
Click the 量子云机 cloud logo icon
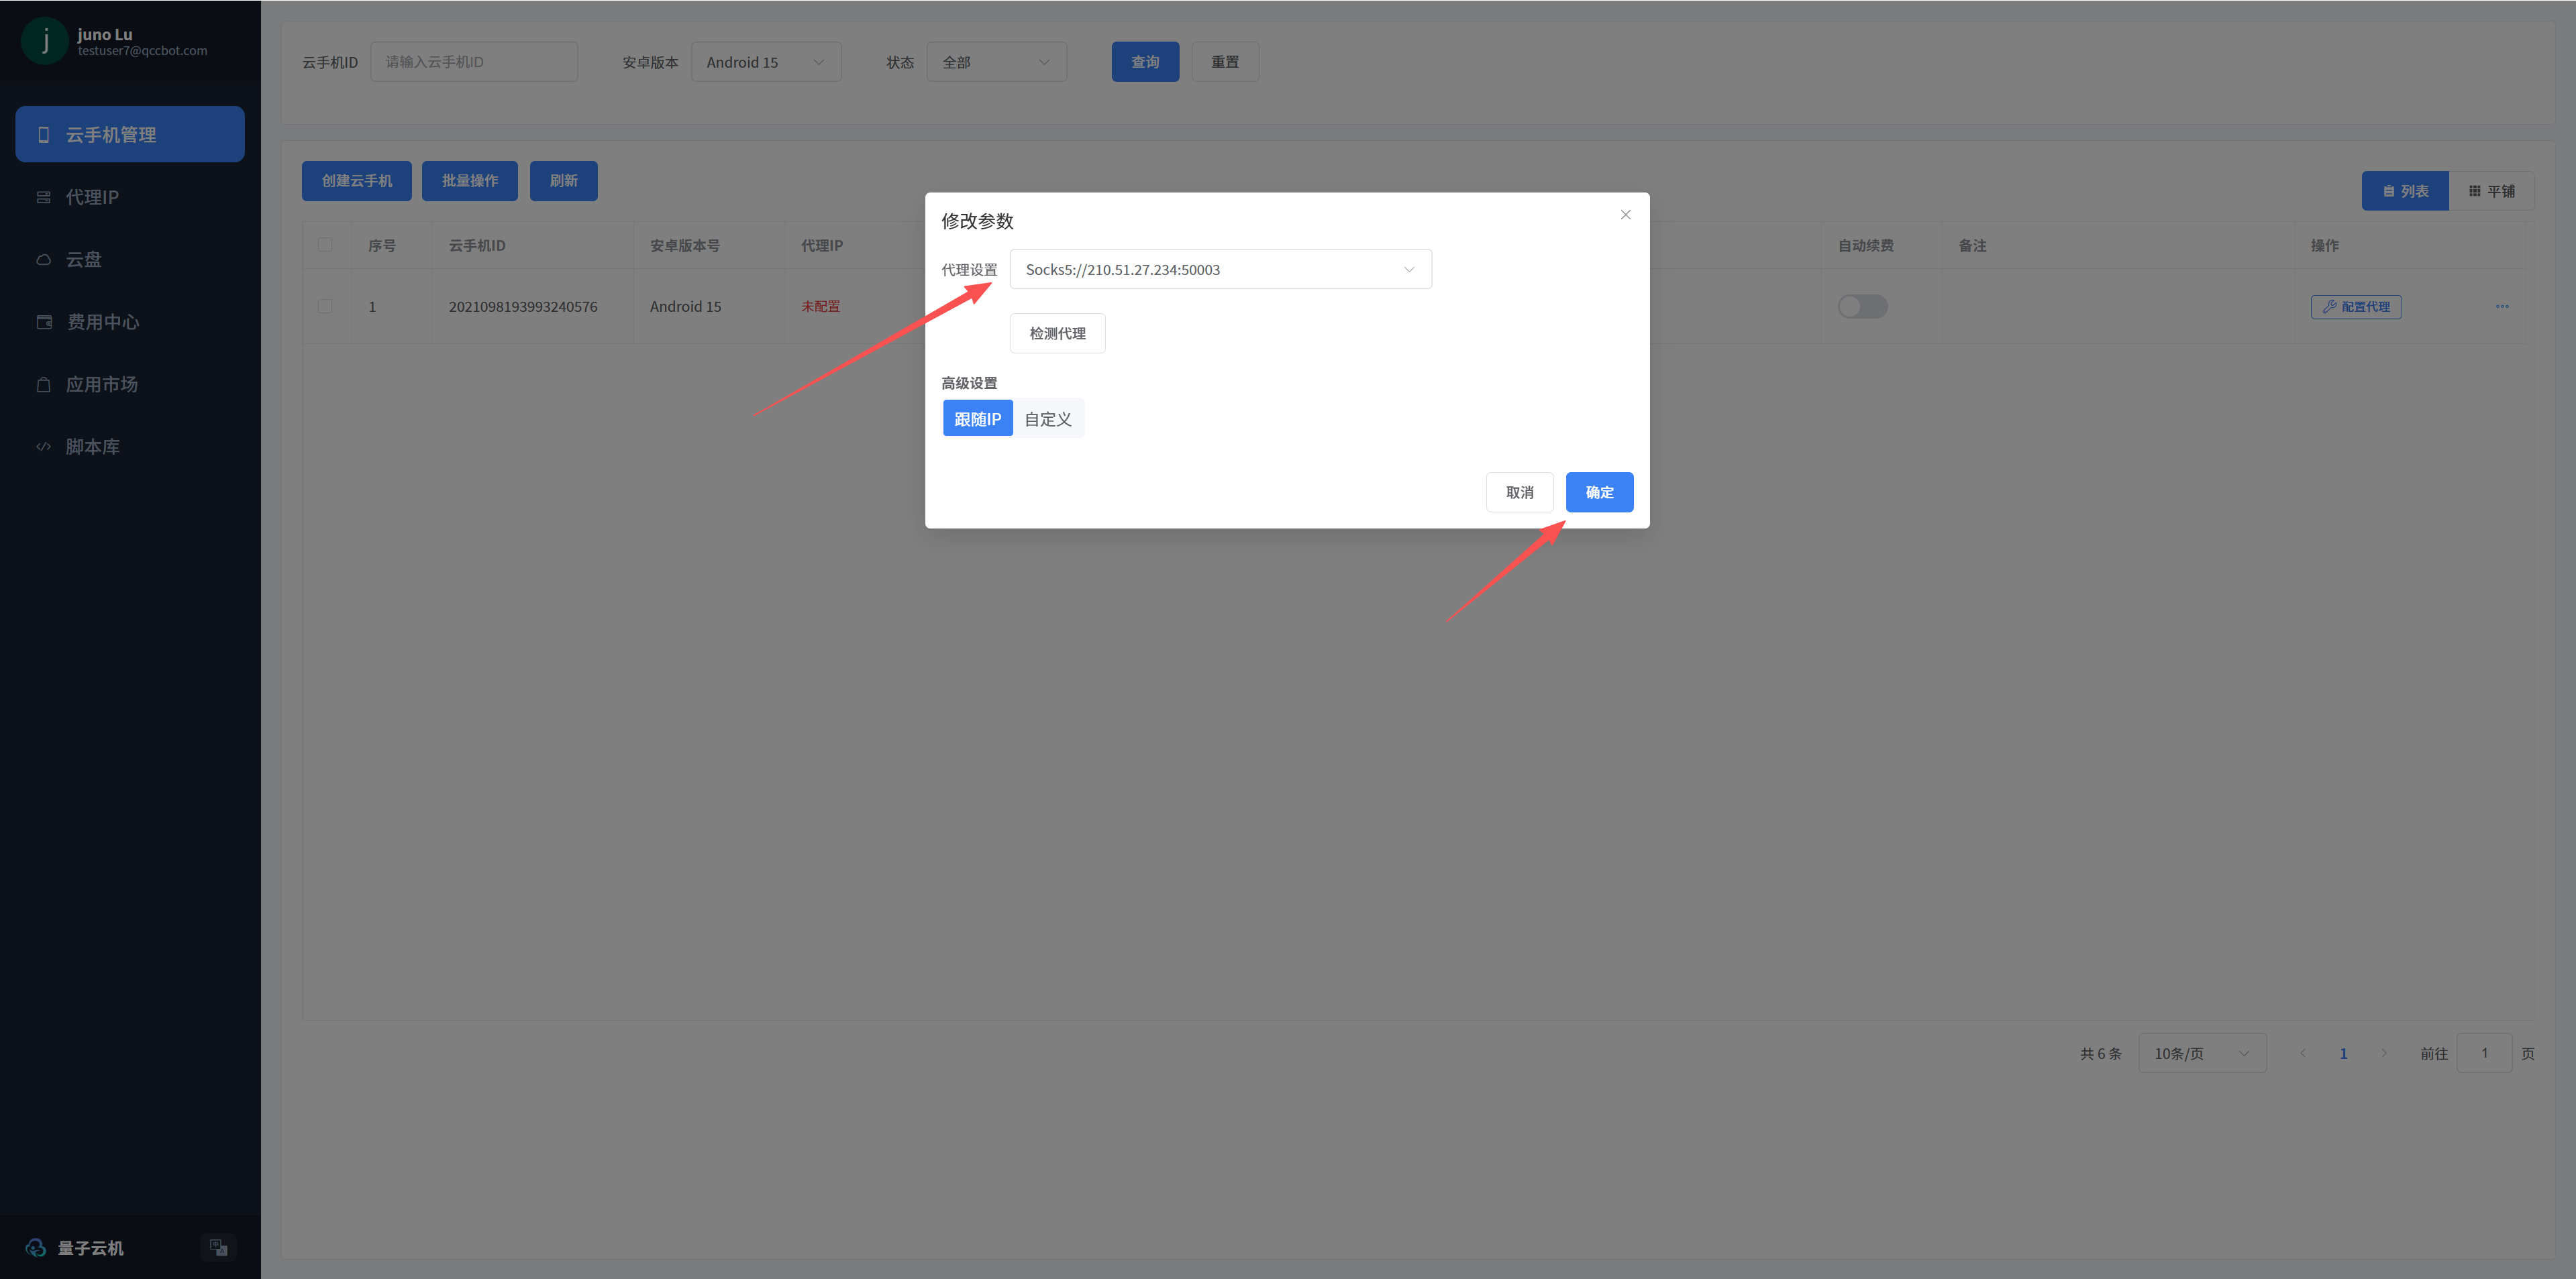pyautogui.click(x=36, y=1247)
